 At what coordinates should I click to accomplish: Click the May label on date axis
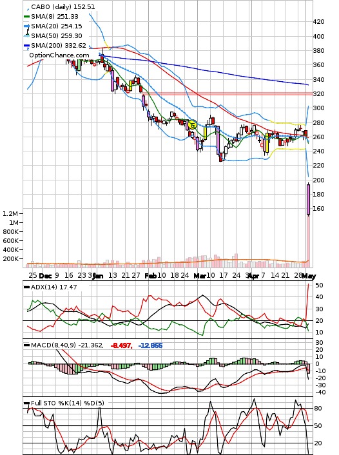(x=309, y=276)
